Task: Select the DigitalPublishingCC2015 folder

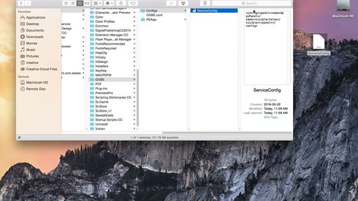Action: tap(113, 30)
